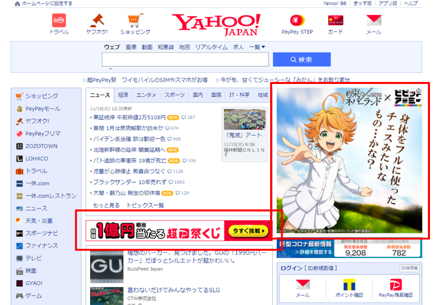Switch to the スポーツ news tab

pos(175,95)
